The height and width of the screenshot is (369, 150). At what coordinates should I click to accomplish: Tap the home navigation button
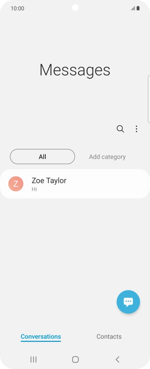(75, 359)
